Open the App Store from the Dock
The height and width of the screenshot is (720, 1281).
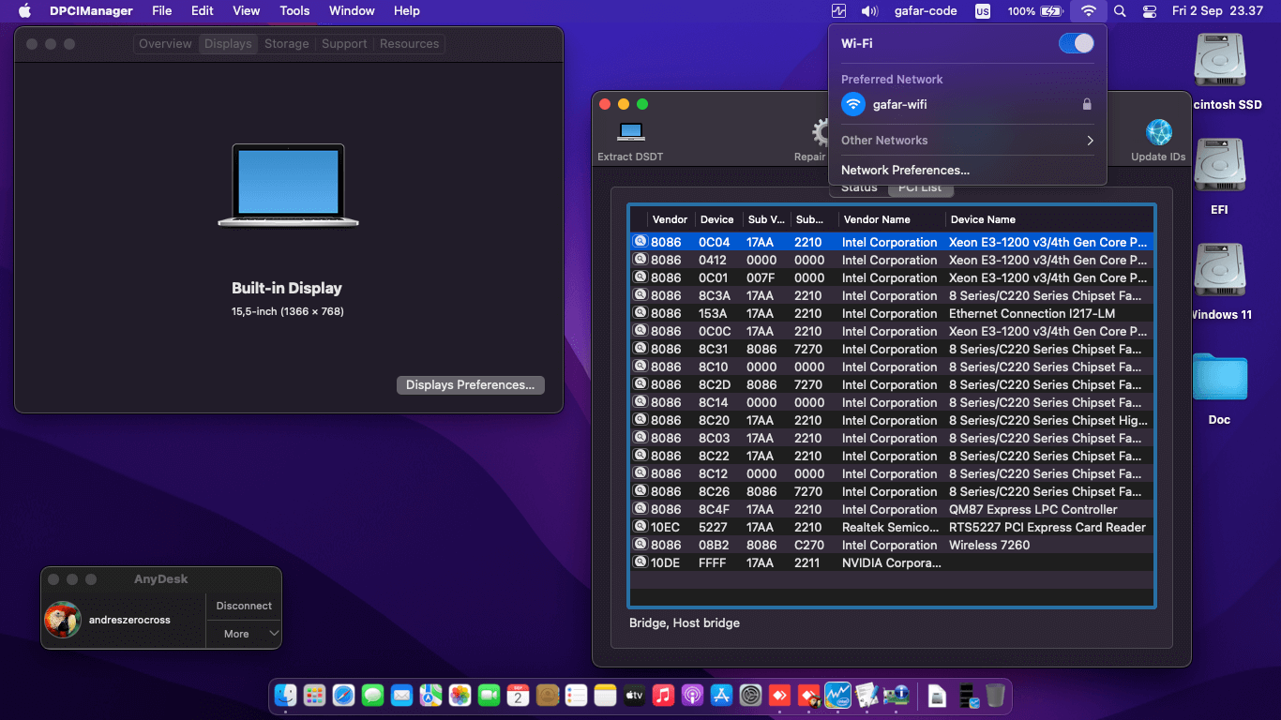pos(721,695)
